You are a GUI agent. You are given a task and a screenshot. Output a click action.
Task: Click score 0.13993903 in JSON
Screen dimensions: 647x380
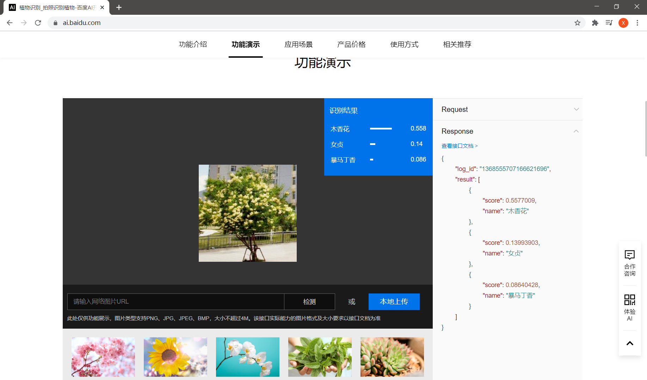tap(522, 243)
